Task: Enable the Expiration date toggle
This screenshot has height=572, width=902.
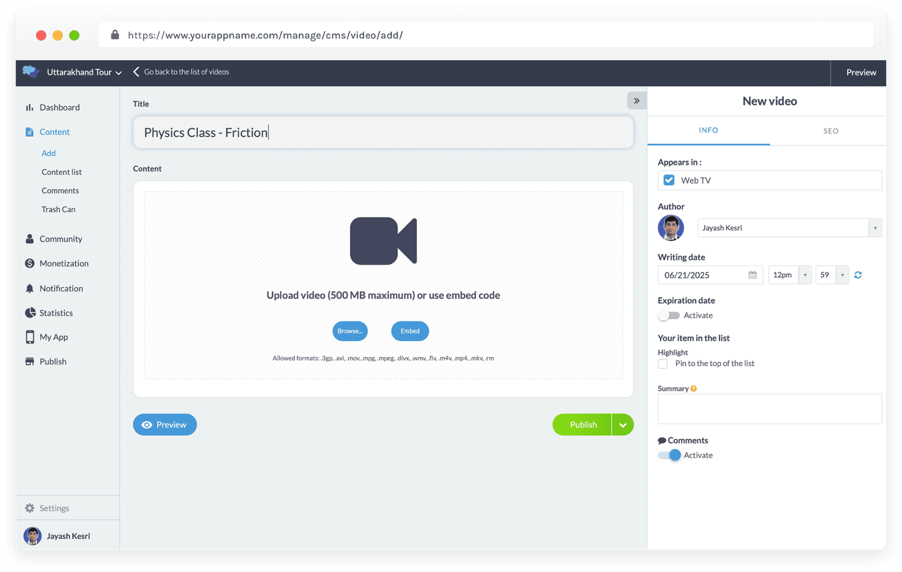Action: point(669,315)
